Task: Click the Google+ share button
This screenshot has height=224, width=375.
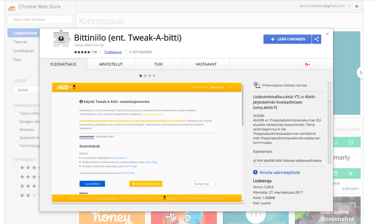Action: 308,64
